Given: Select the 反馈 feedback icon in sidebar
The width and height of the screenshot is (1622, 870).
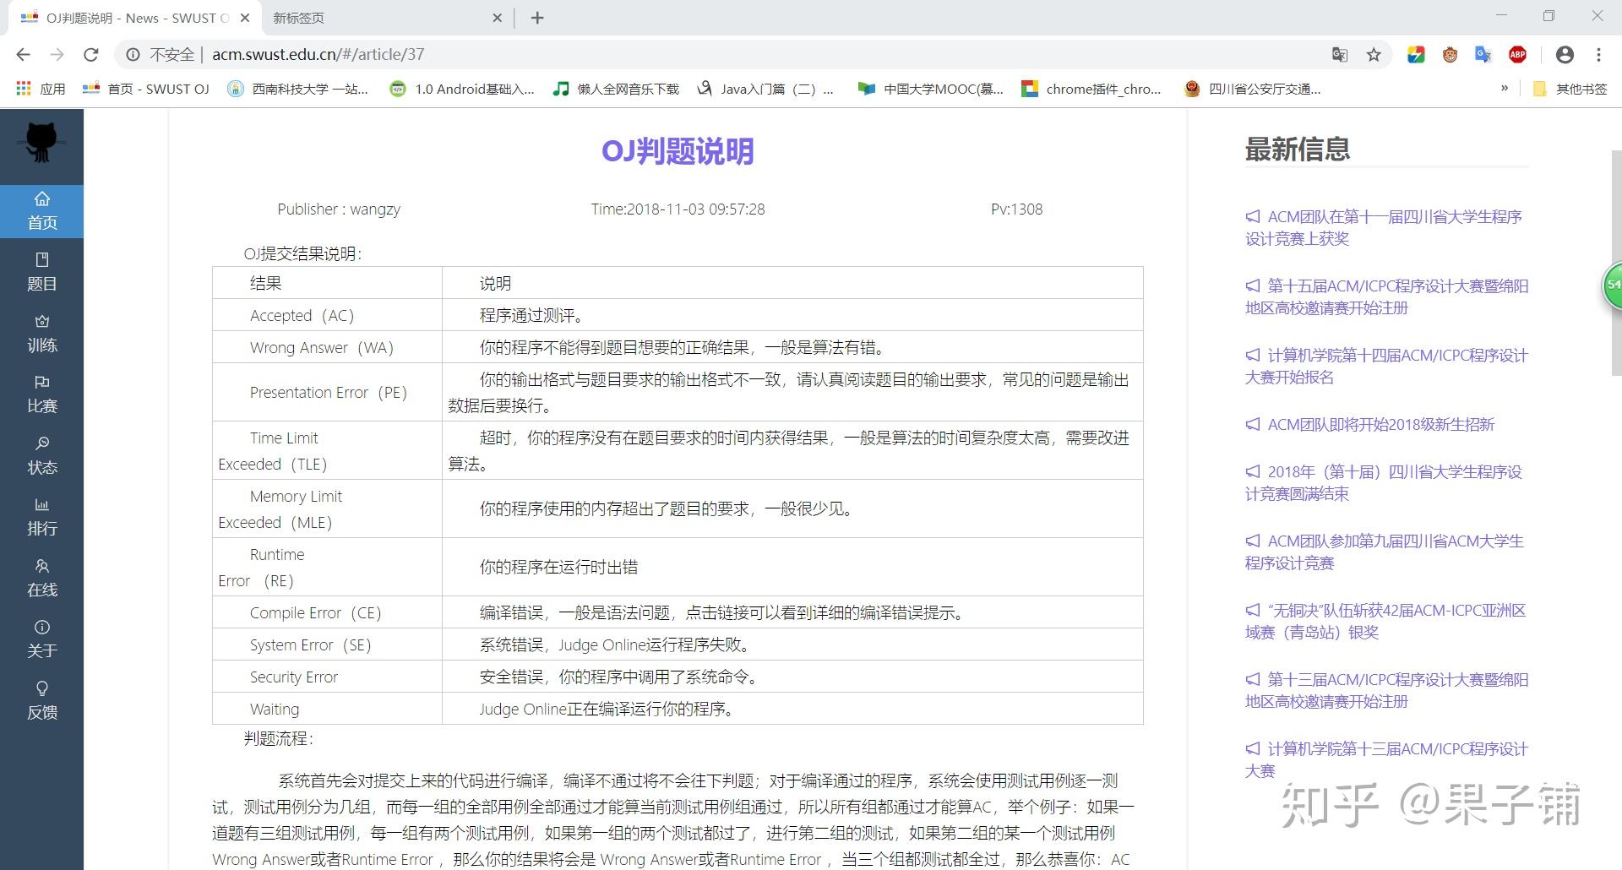Looking at the screenshot, I should pos(42,700).
